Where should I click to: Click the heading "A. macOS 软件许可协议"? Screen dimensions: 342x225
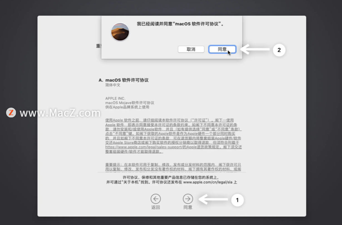(x=124, y=80)
